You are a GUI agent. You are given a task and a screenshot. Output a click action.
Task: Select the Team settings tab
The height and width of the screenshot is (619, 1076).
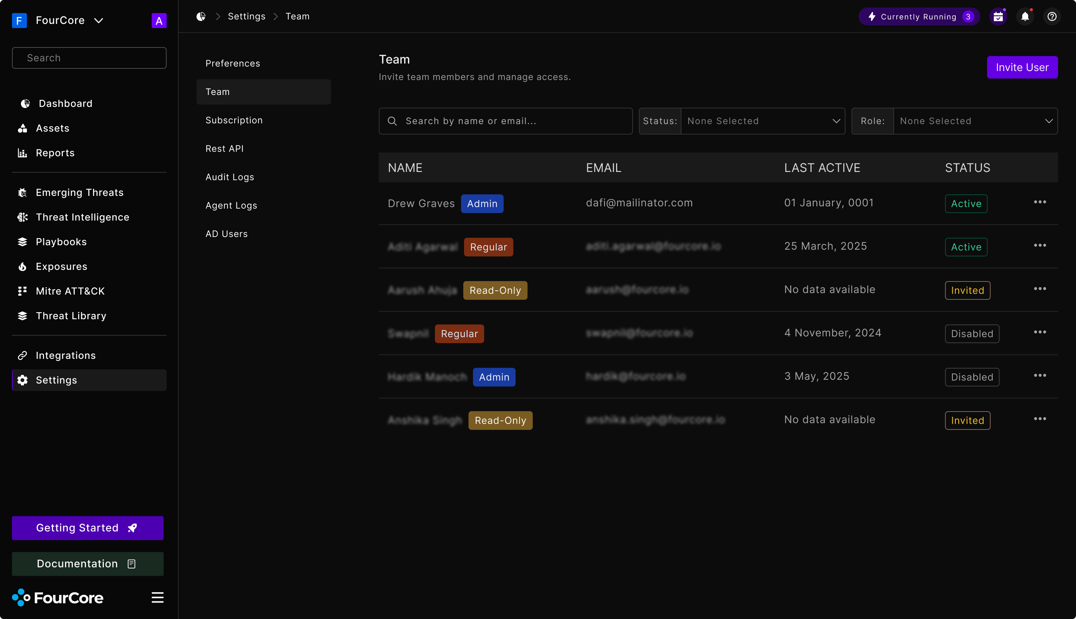pos(263,92)
